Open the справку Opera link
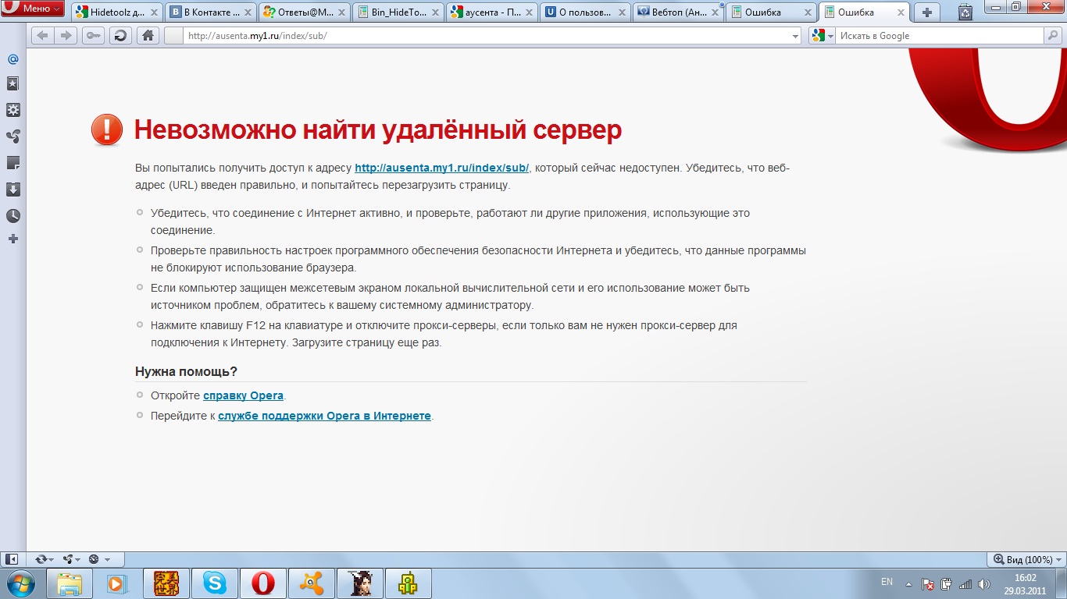This screenshot has height=599, width=1067. pyautogui.click(x=244, y=395)
